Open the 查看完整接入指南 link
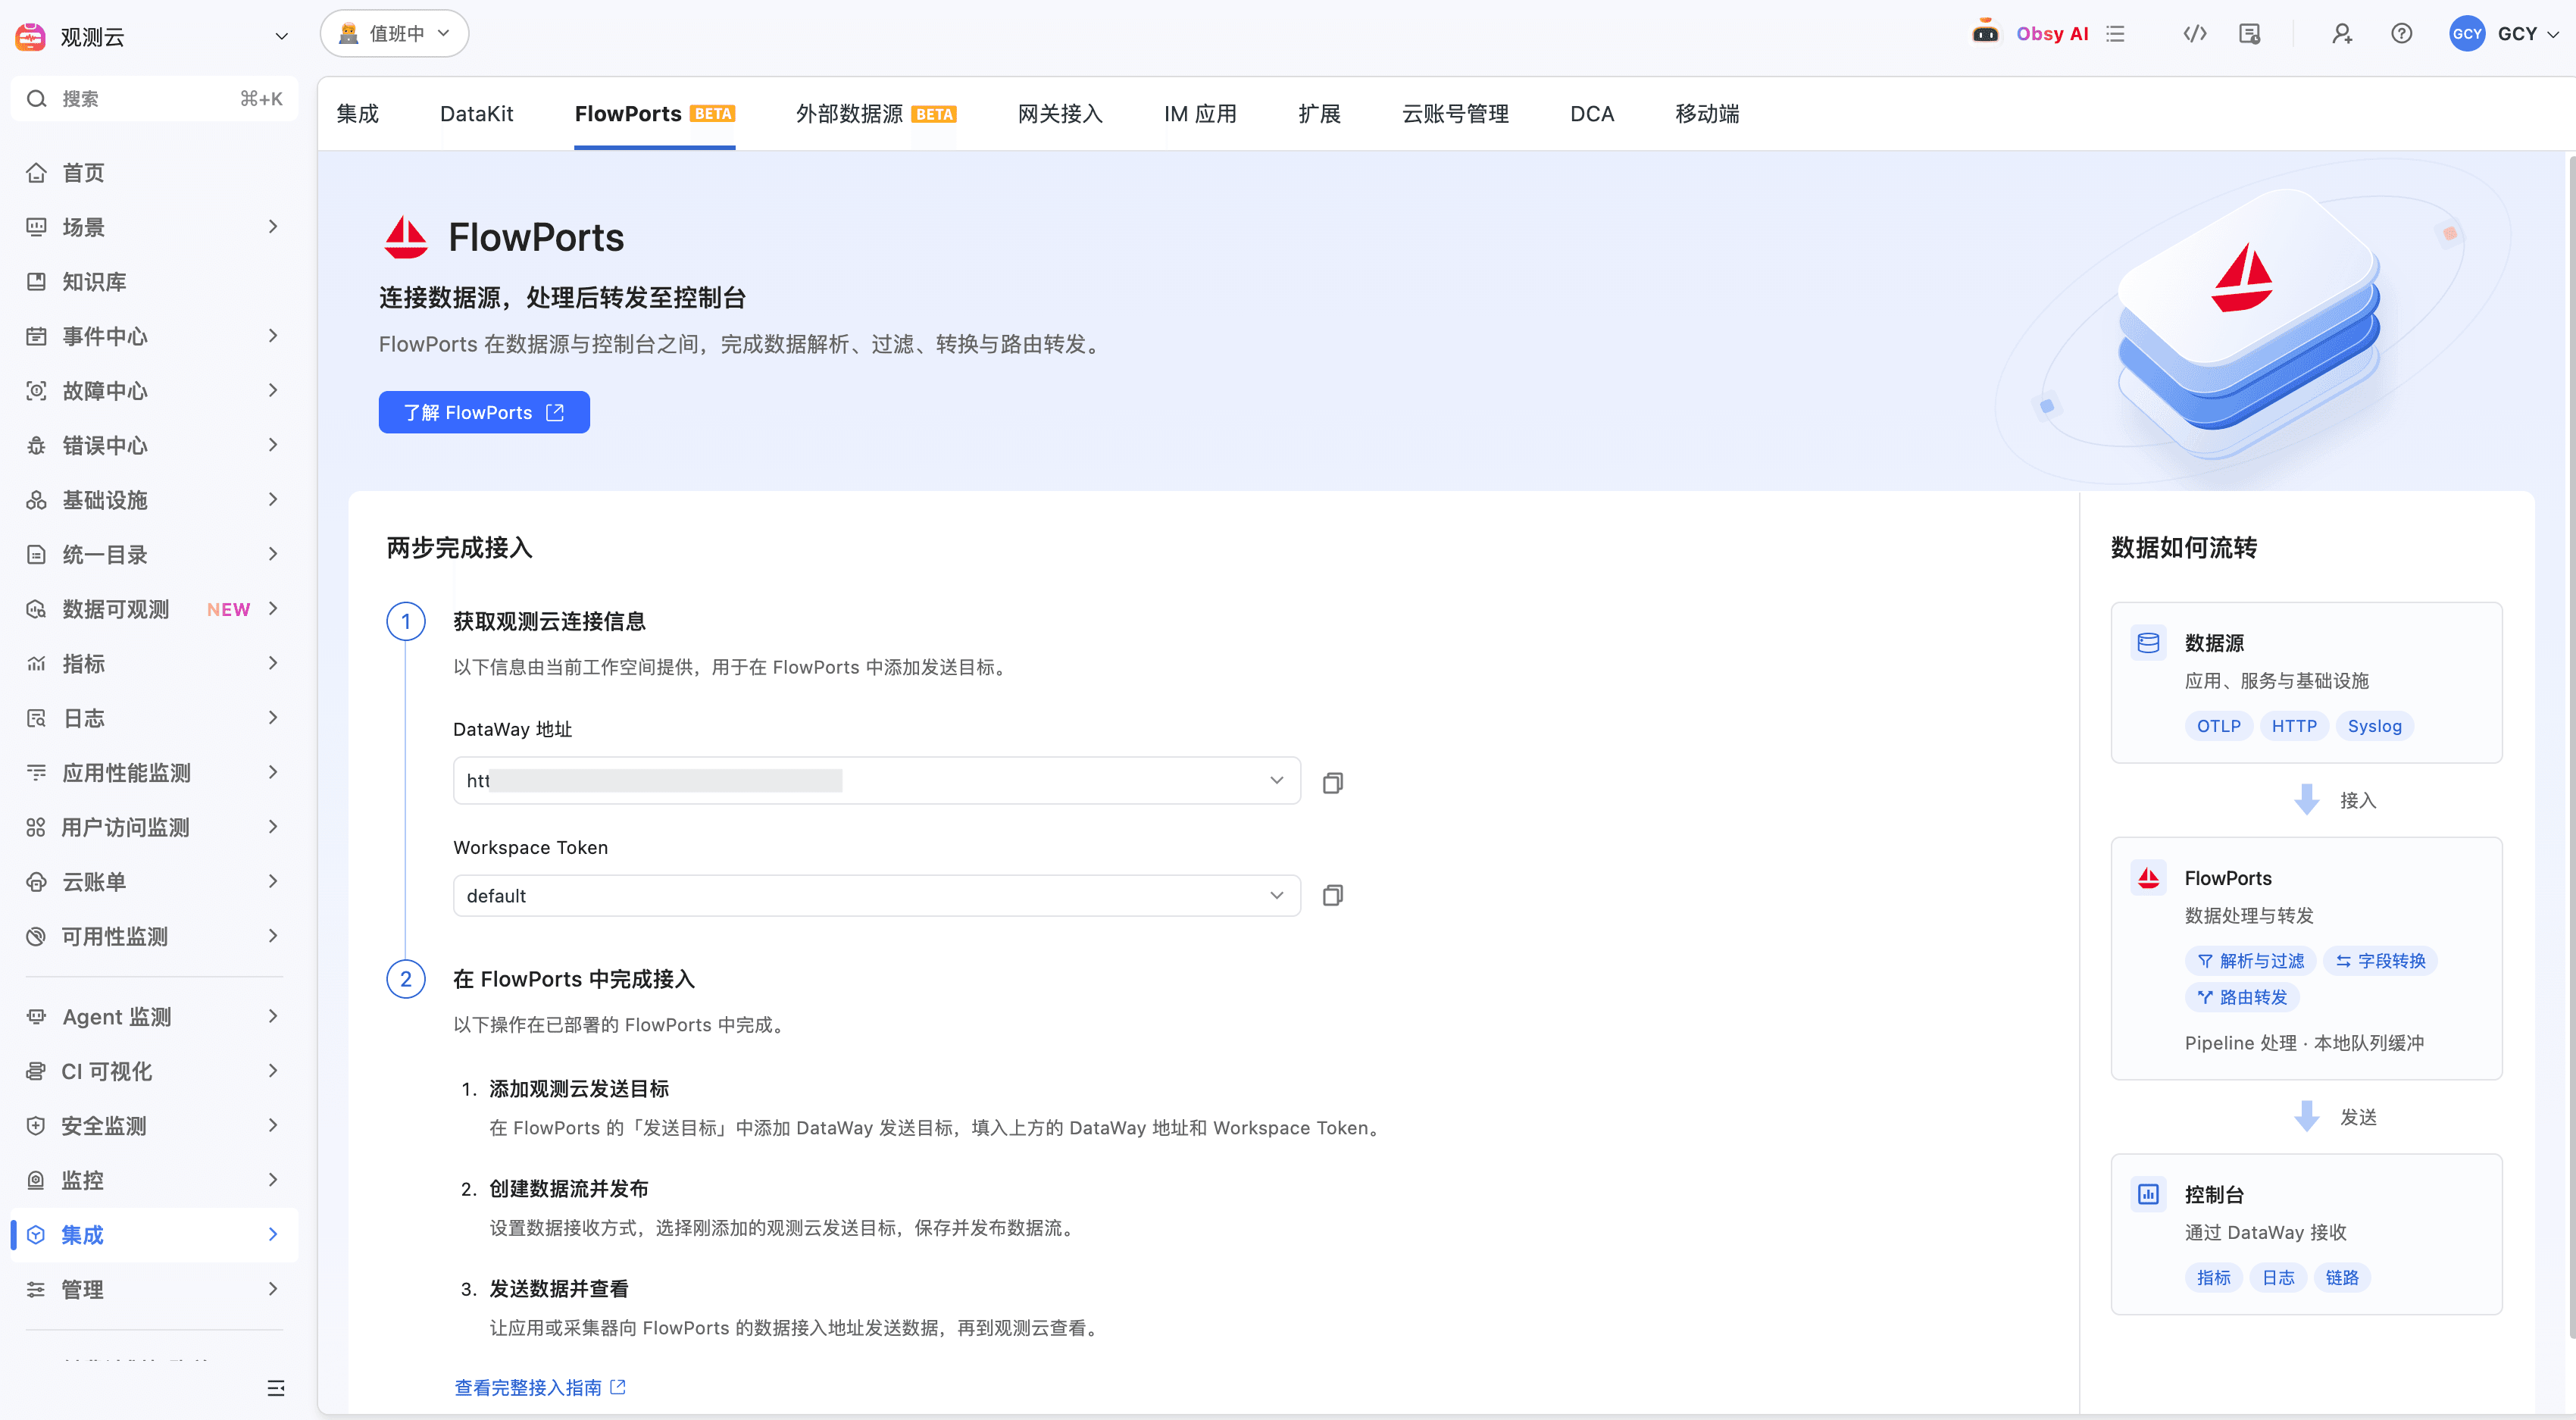Viewport: 2576px width, 1420px height. [540, 1388]
